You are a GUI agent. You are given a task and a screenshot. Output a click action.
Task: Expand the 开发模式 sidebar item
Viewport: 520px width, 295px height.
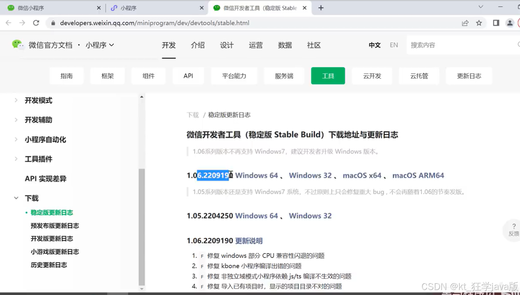click(38, 100)
